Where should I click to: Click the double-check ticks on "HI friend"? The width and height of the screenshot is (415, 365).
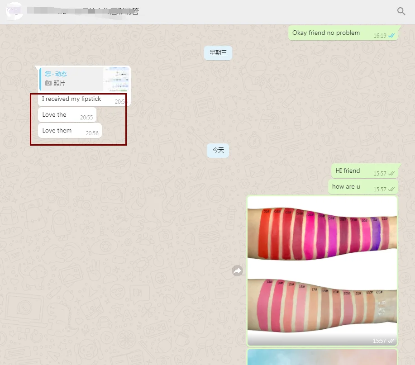point(391,173)
